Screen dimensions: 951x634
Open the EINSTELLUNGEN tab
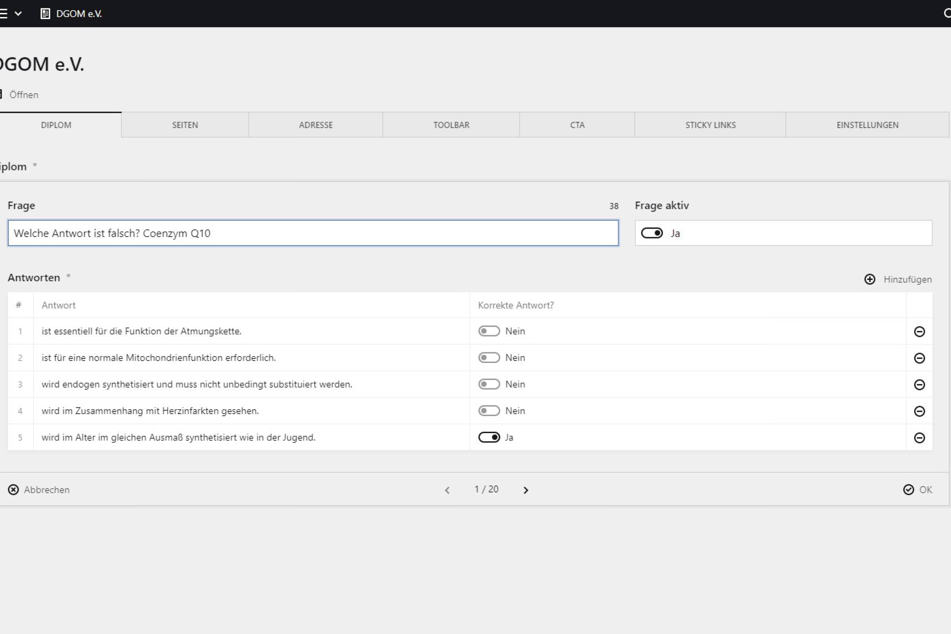867,125
